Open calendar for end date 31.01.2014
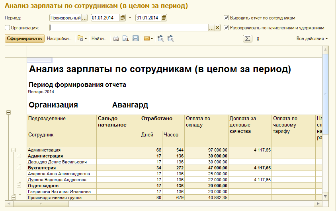Image resolution: width=336 pixels, height=211 pixels. (x=164, y=18)
